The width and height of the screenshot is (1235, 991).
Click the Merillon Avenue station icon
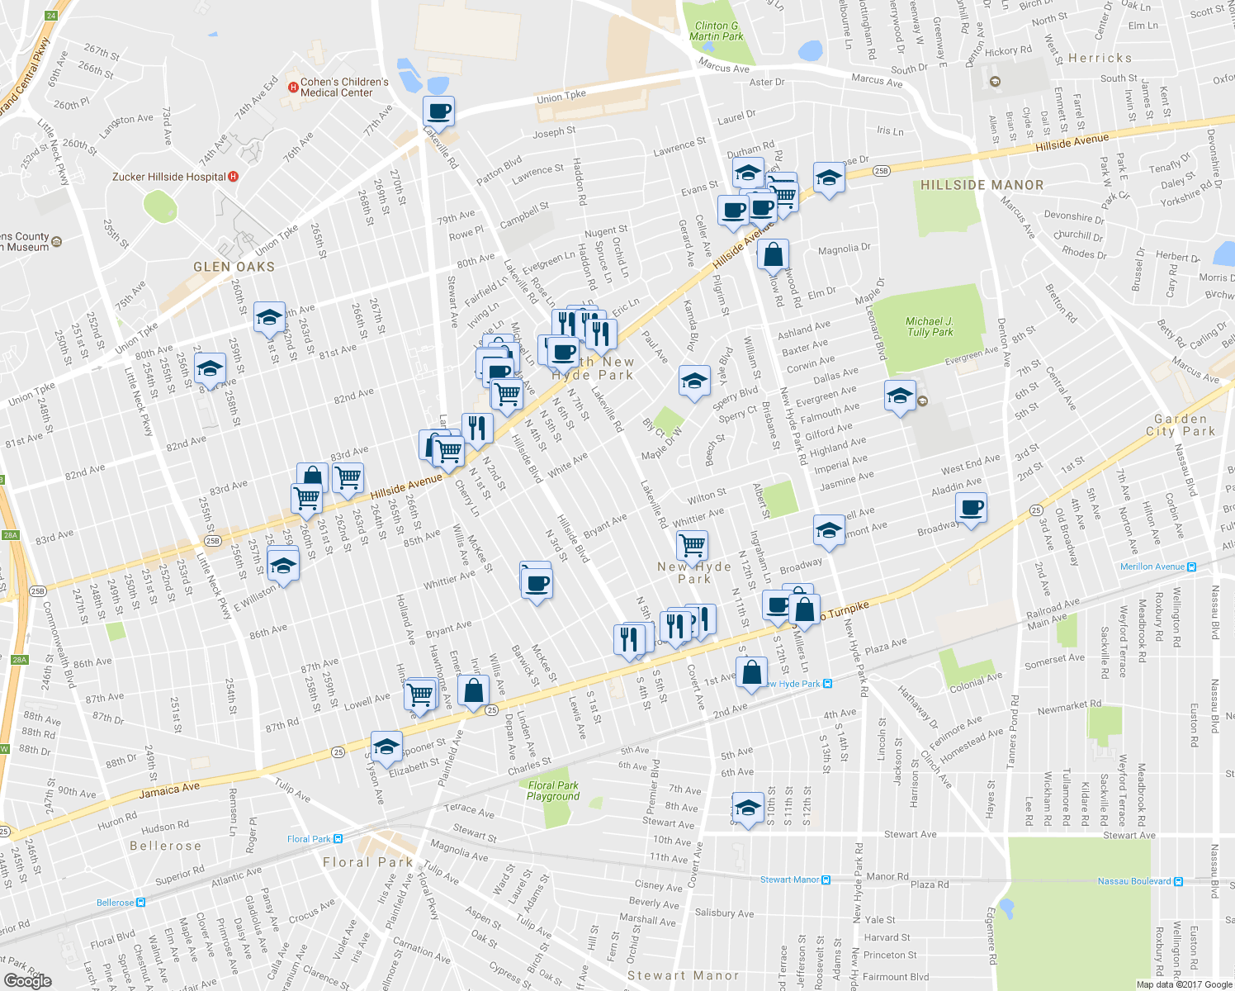(1192, 567)
